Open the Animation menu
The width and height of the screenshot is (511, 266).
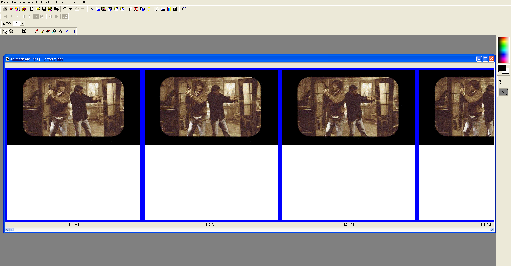47,2
